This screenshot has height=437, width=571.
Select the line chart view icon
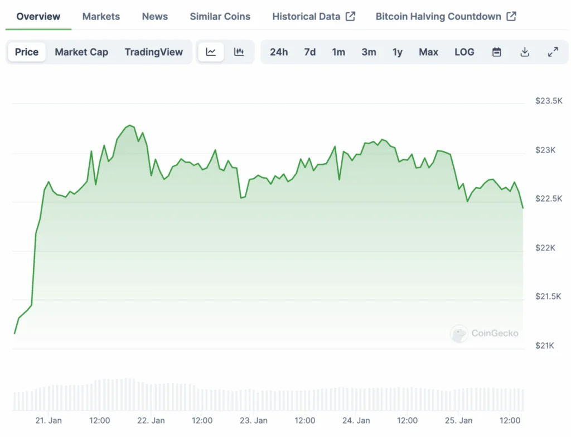click(x=211, y=52)
